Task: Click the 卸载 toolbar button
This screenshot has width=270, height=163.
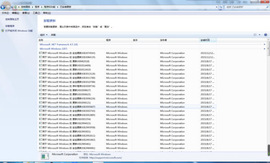Action: pyautogui.click(x=54, y=35)
